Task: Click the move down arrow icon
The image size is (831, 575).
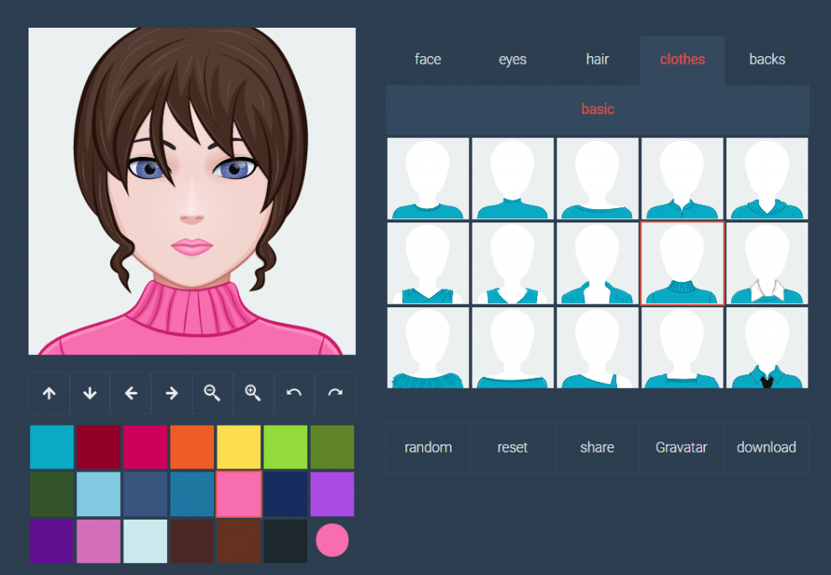Action: pyautogui.click(x=90, y=393)
